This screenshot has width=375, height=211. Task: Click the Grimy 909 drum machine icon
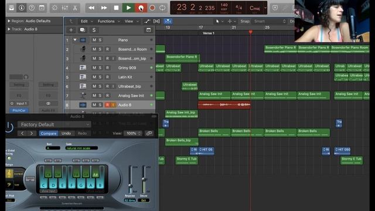pos(83,68)
